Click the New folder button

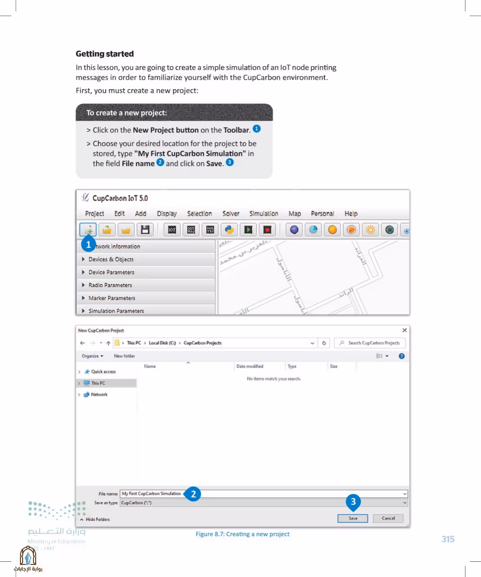click(124, 356)
